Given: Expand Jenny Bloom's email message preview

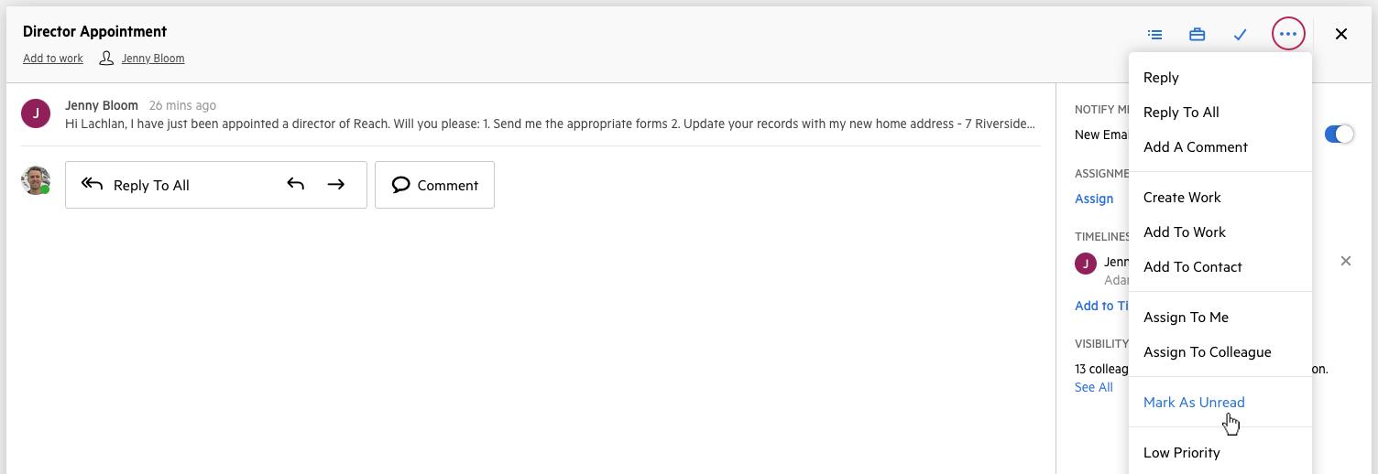Looking at the screenshot, I should tap(550, 124).
